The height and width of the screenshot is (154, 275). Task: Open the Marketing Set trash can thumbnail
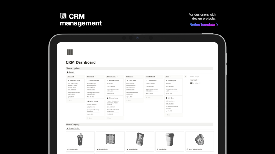80,139
